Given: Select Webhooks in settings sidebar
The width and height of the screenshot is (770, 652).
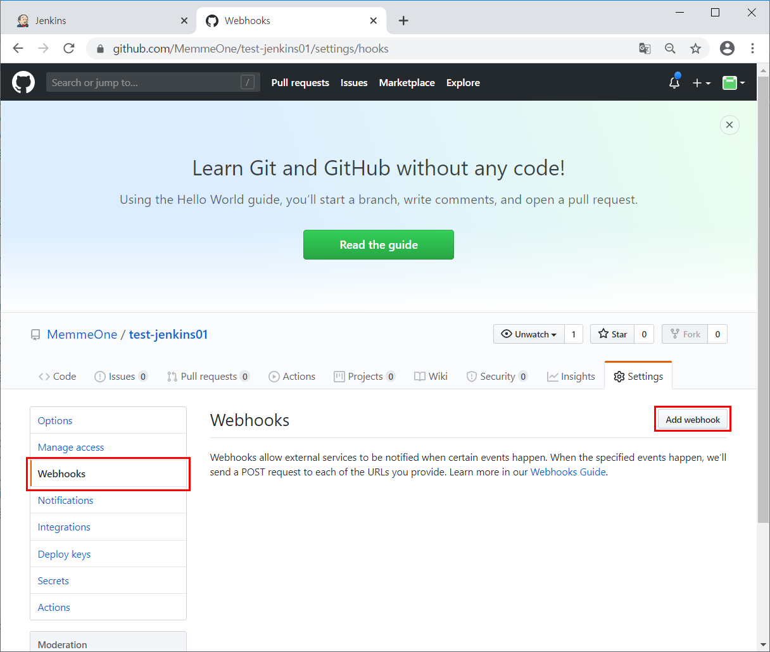Looking at the screenshot, I should click(x=108, y=473).
